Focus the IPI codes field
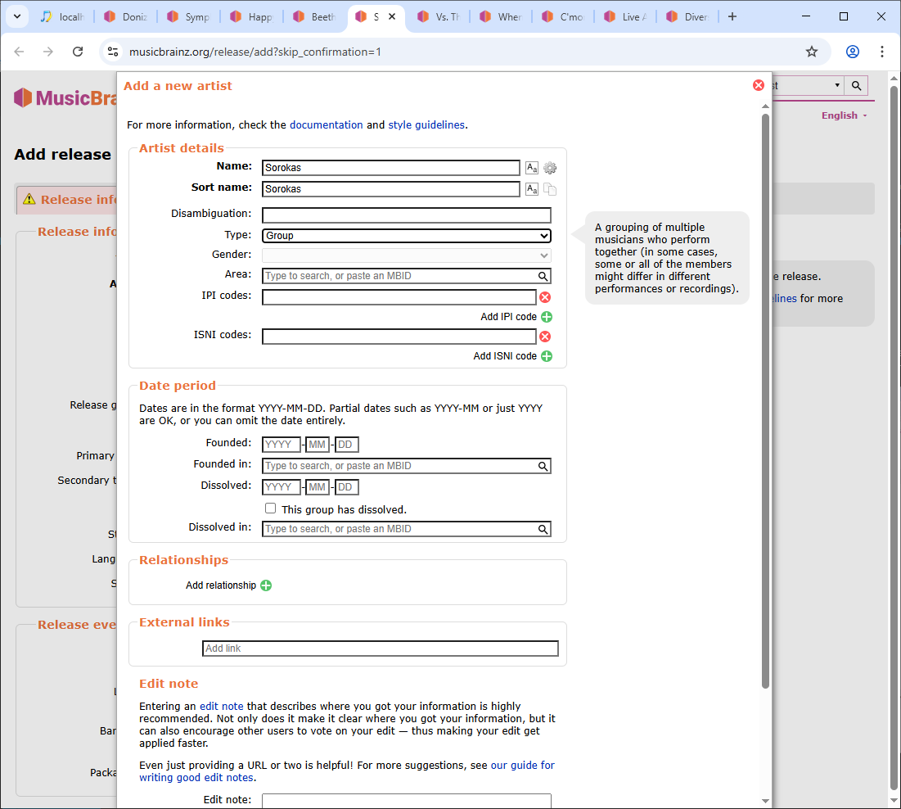The width and height of the screenshot is (901, 809). coord(399,297)
